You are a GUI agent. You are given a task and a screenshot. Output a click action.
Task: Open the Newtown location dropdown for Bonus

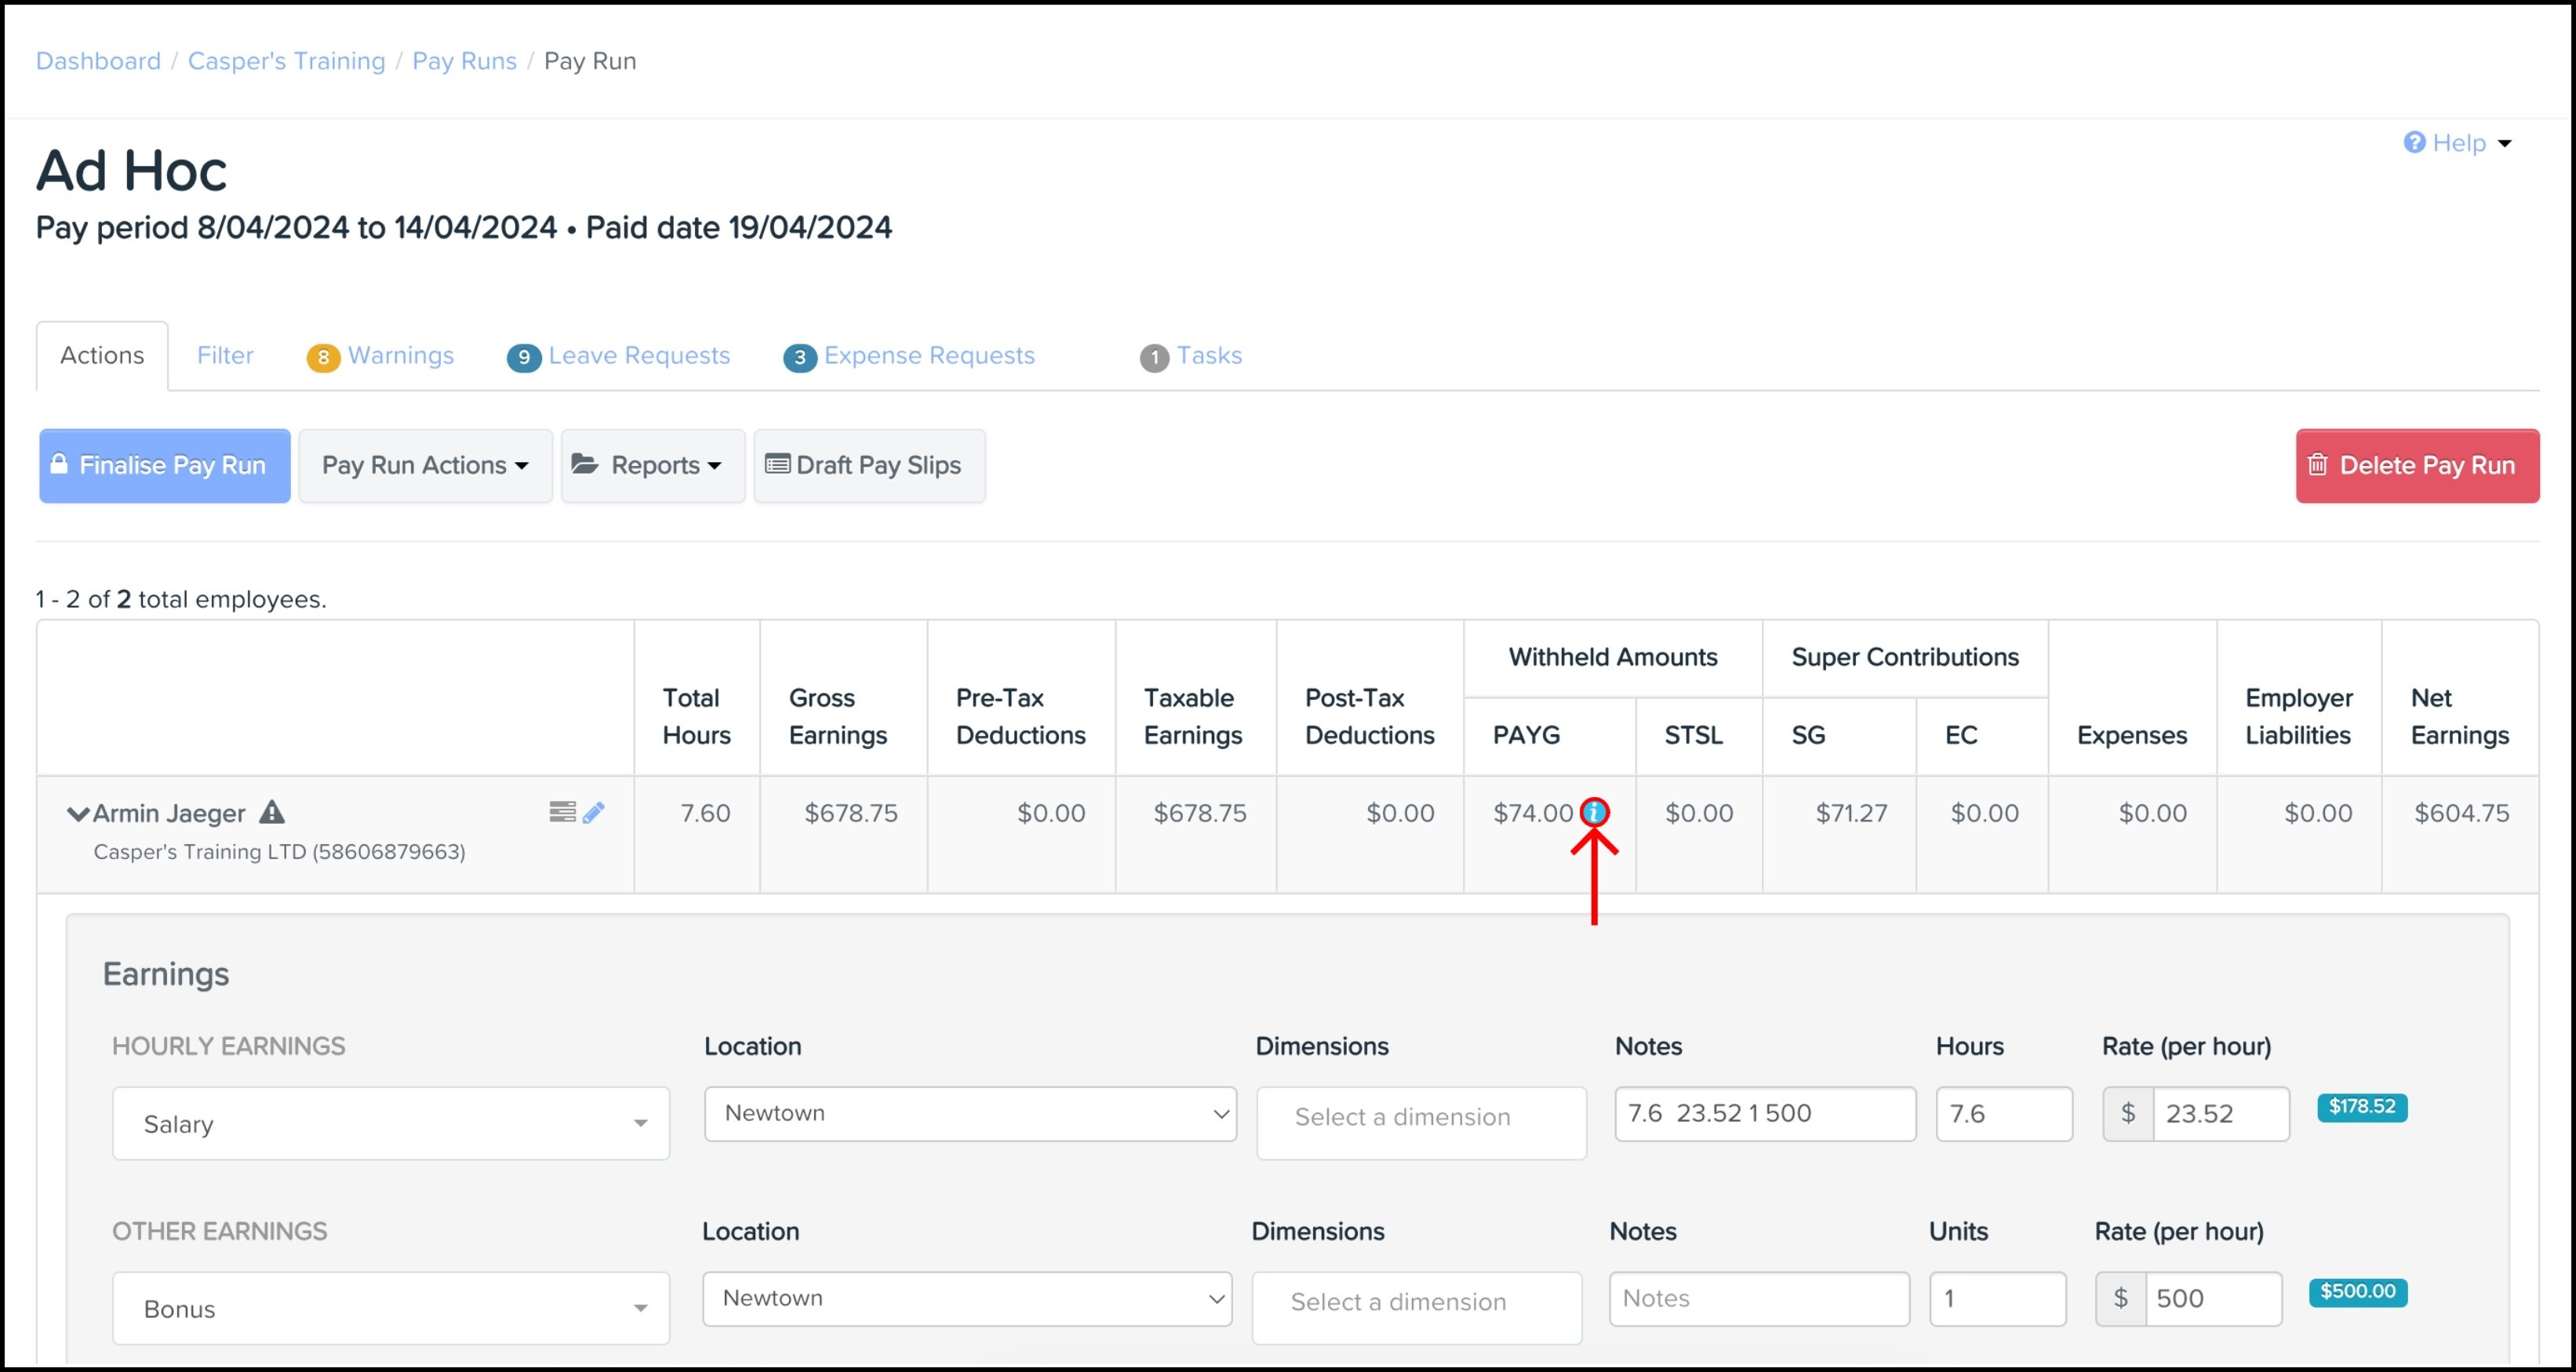pos(966,1298)
